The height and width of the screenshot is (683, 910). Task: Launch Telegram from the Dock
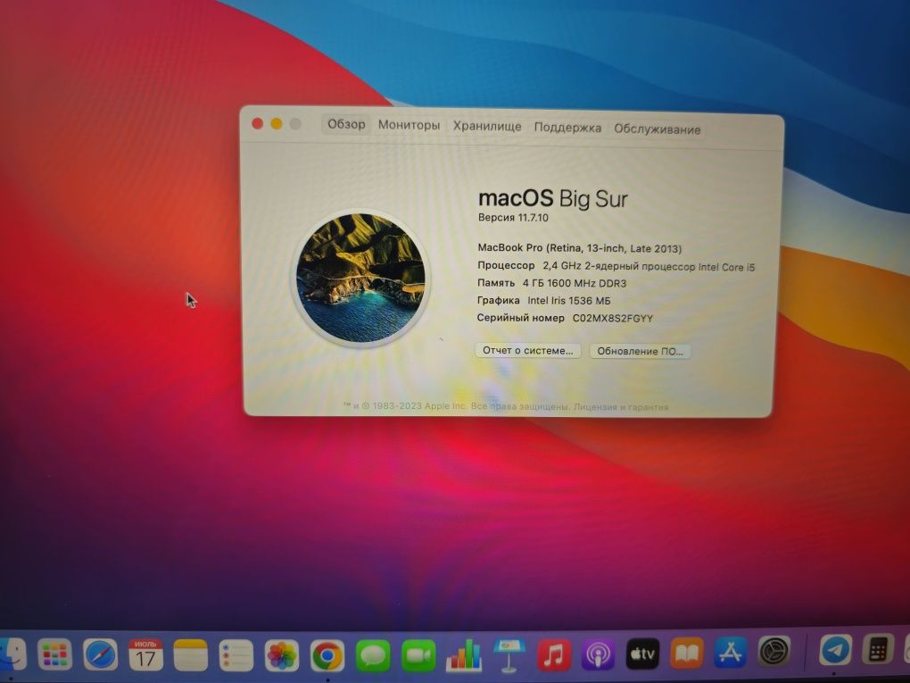(x=835, y=650)
